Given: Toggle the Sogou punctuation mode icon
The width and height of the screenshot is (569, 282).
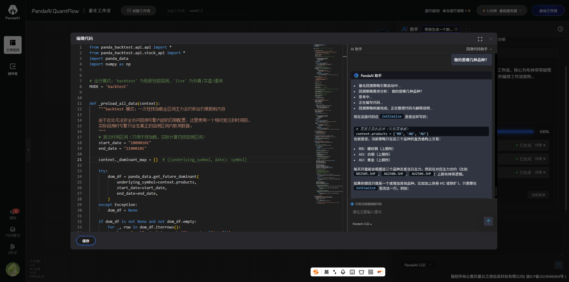Looking at the screenshot, I should pyautogui.click(x=335, y=272).
